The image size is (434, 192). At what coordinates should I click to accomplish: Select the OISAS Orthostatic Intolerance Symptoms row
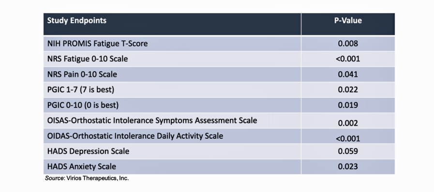point(219,120)
